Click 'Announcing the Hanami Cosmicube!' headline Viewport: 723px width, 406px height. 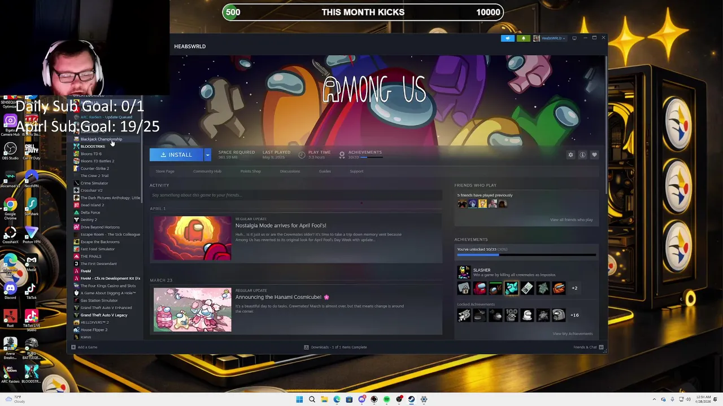tap(282, 297)
